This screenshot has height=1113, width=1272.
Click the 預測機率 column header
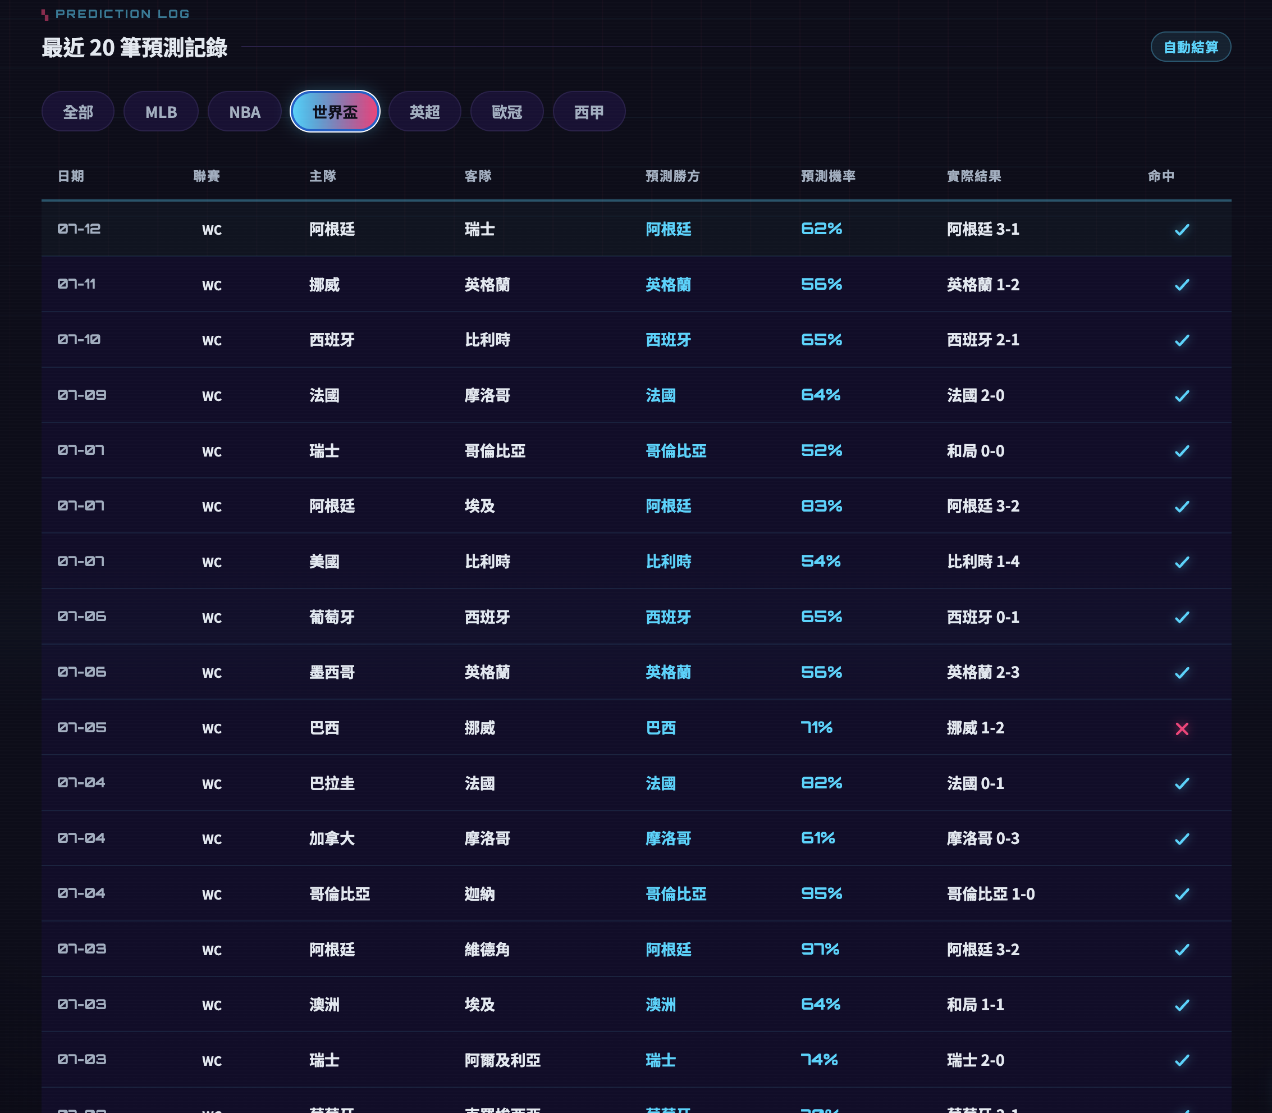(828, 176)
